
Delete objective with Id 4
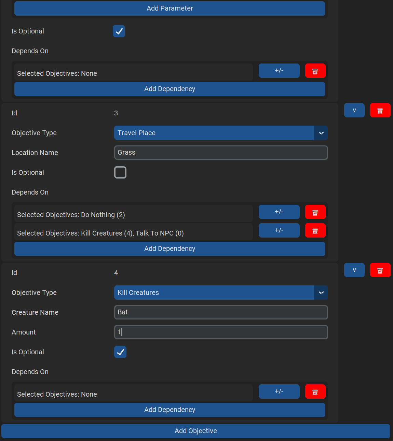380,270
